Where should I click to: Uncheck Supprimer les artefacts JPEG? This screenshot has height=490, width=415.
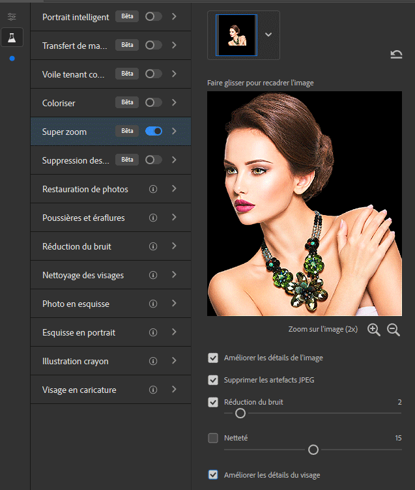click(x=213, y=380)
